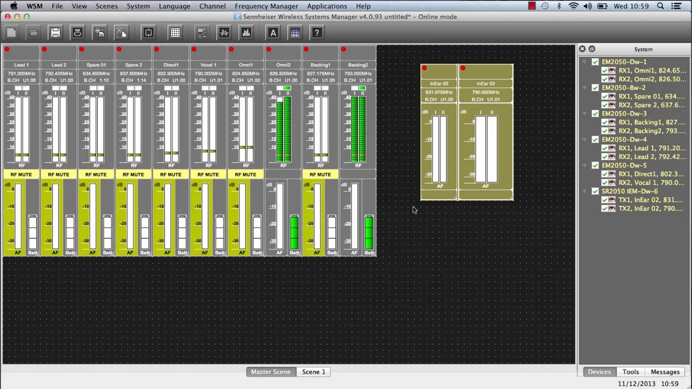Uncheck the TX2 InEar 02 checkbox
Image resolution: width=692 pixels, height=389 pixels.
click(604, 209)
